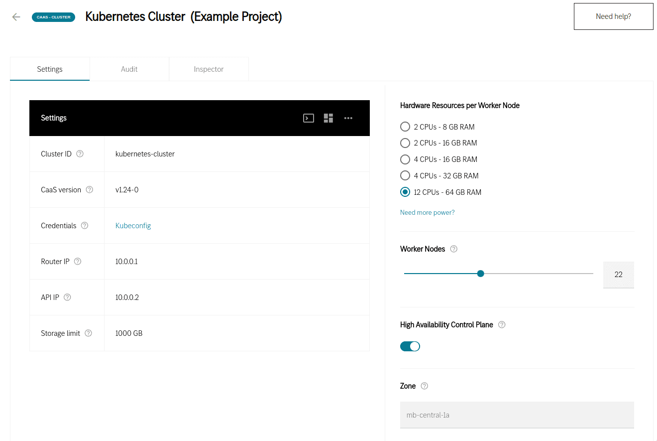Viewport: 657px width, 441px height.
Task: Open the Storage limit help icon
Action: click(x=89, y=333)
